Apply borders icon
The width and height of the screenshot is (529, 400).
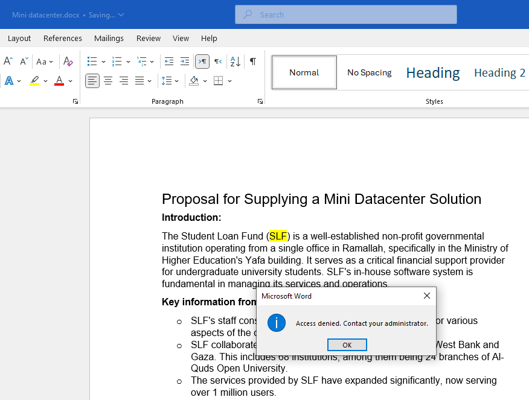218,81
